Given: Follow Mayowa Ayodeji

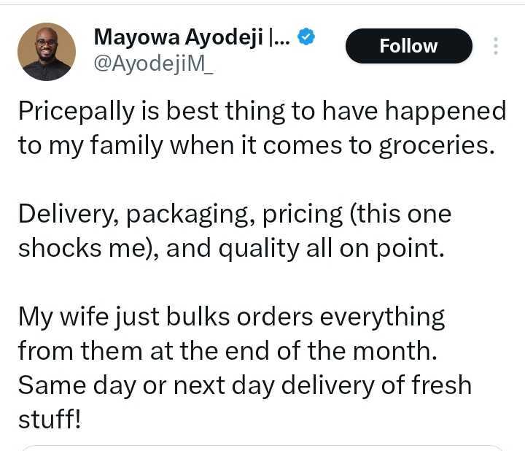Looking at the screenshot, I should (408, 46).
